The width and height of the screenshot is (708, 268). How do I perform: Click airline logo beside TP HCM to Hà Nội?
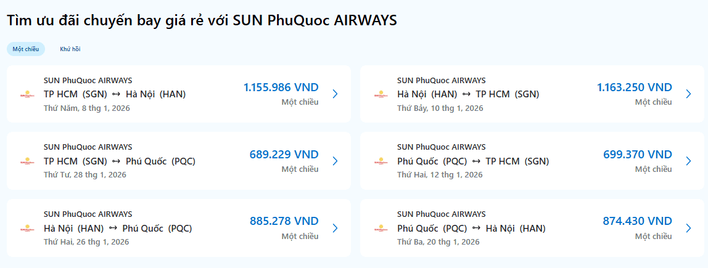point(26,94)
